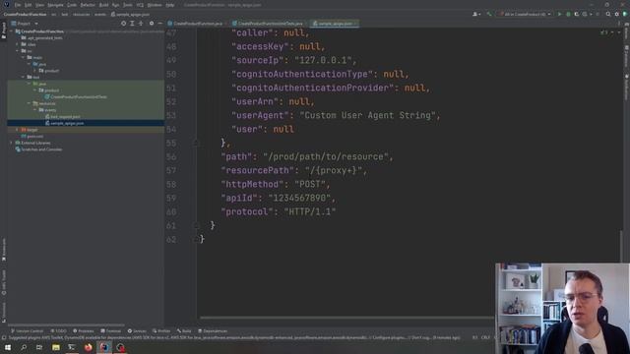Select the sample_apigw.json editor tab
This screenshot has width=630, height=354.
(335, 24)
